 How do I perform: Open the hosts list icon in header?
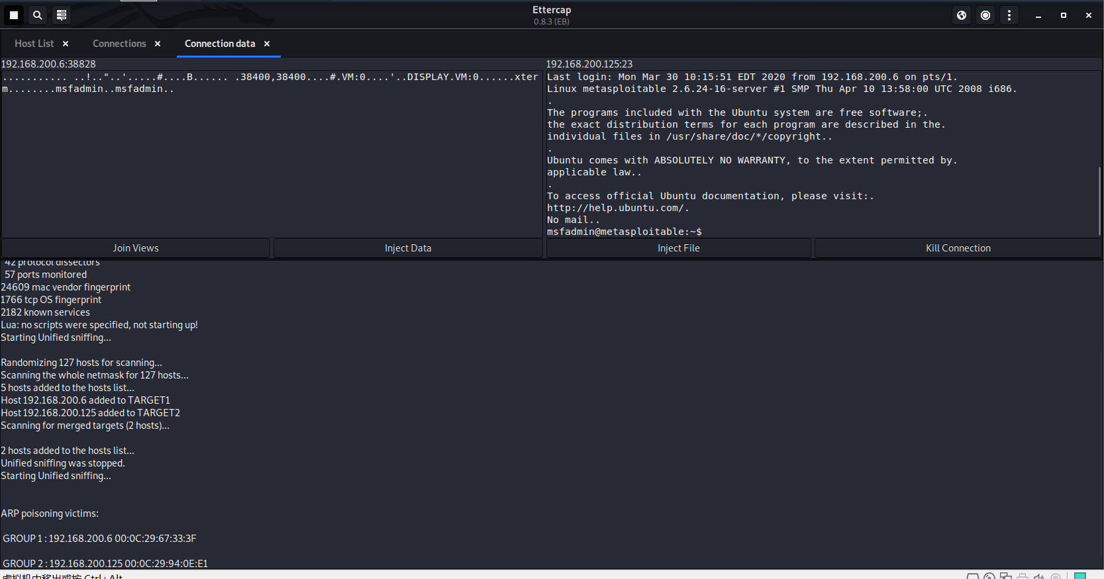point(62,15)
